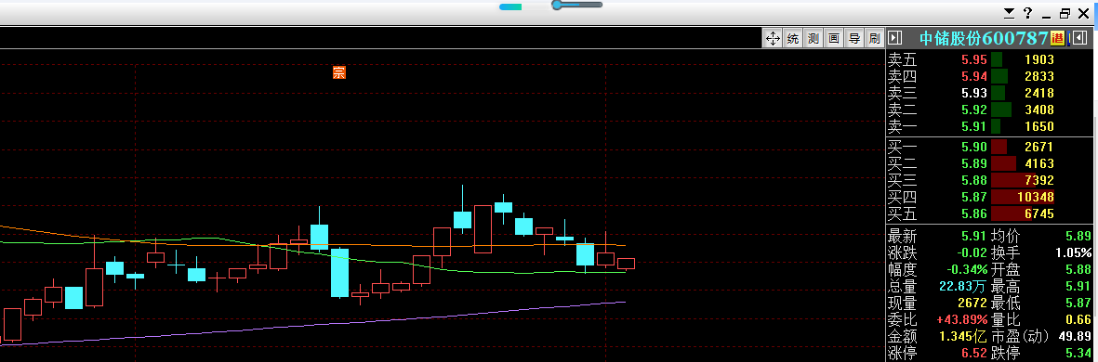Click 卖四 price 5.94
This screenshot has height=362, width=1098.
pyautogui.click(x=974, y=76)
